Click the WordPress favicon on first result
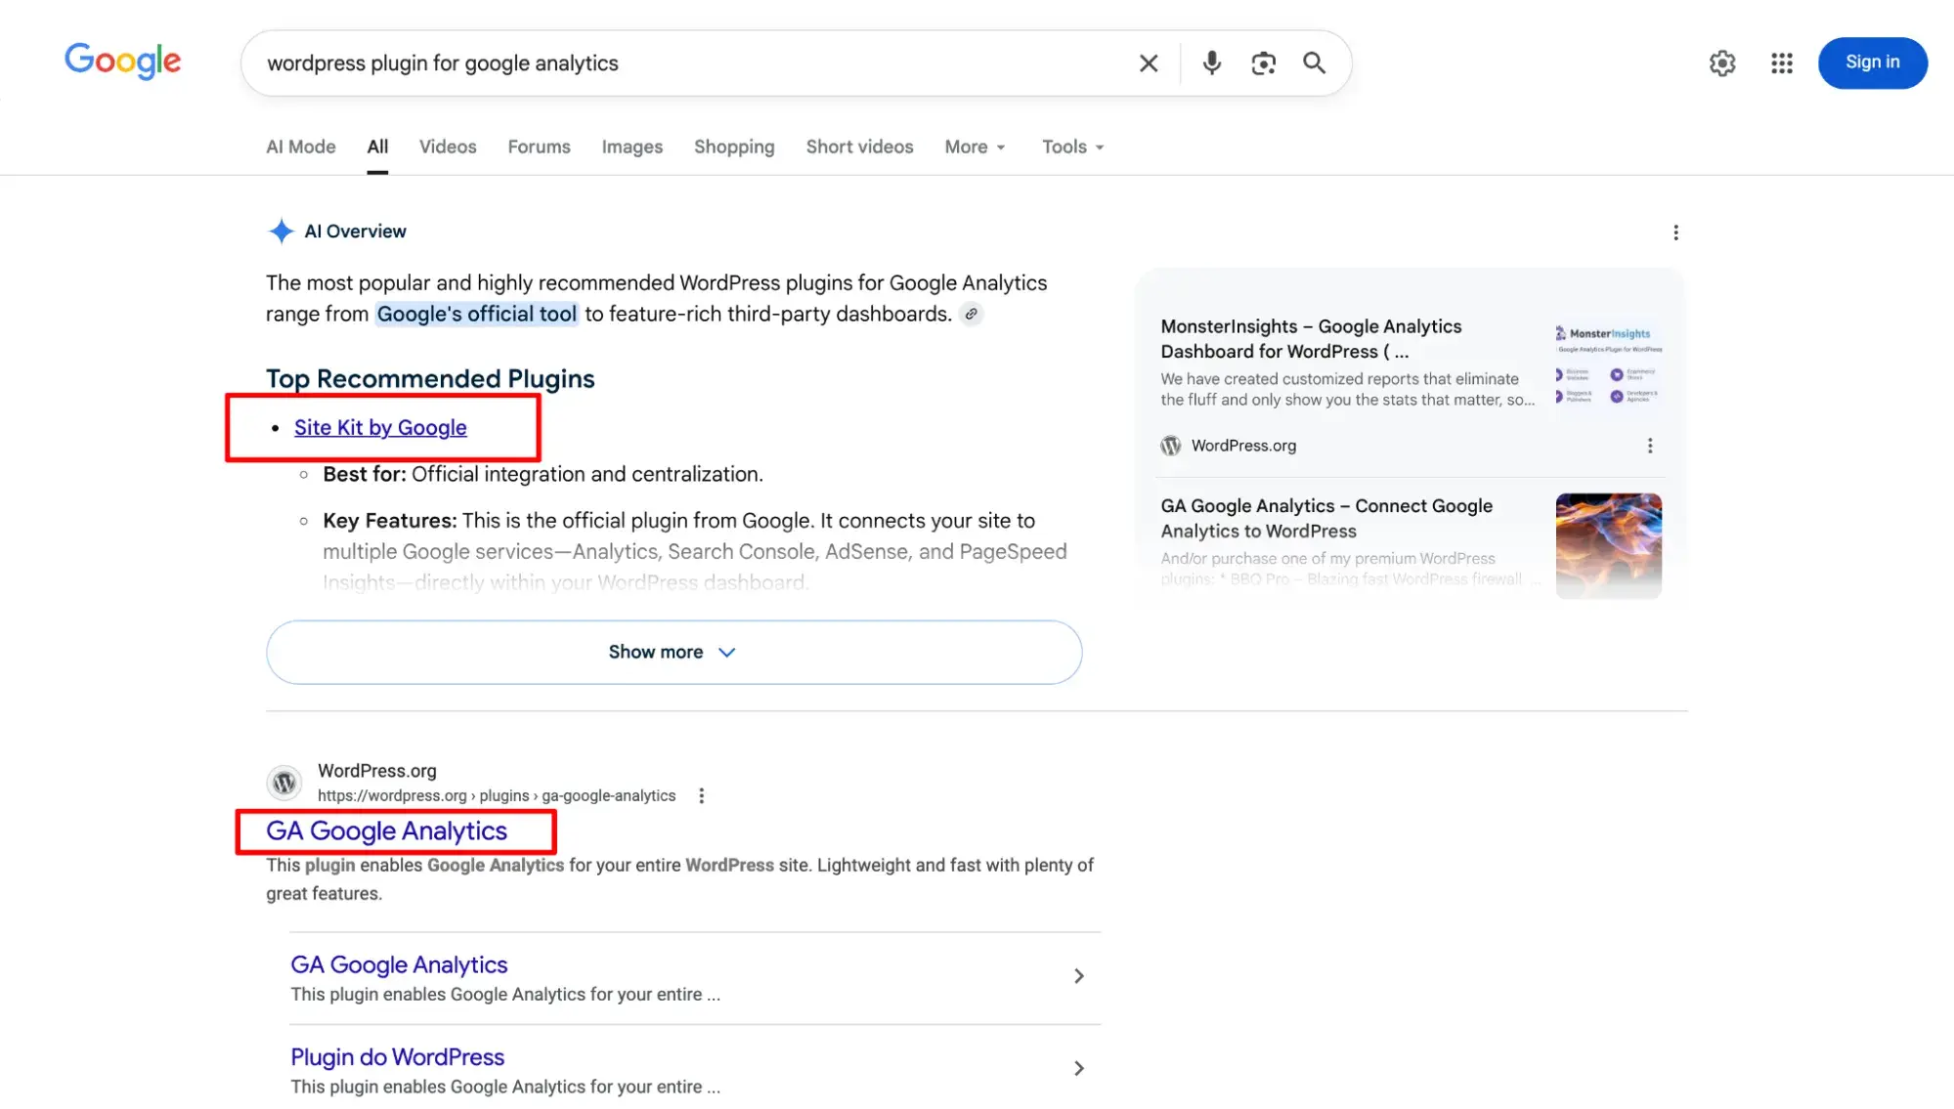This screenshot has height=1109, width=1954. click(284, 783)
